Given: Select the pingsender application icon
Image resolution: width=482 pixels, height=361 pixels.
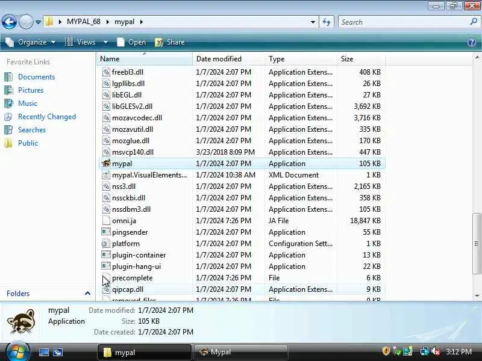Looking at the screenshot, I should 106,232.
